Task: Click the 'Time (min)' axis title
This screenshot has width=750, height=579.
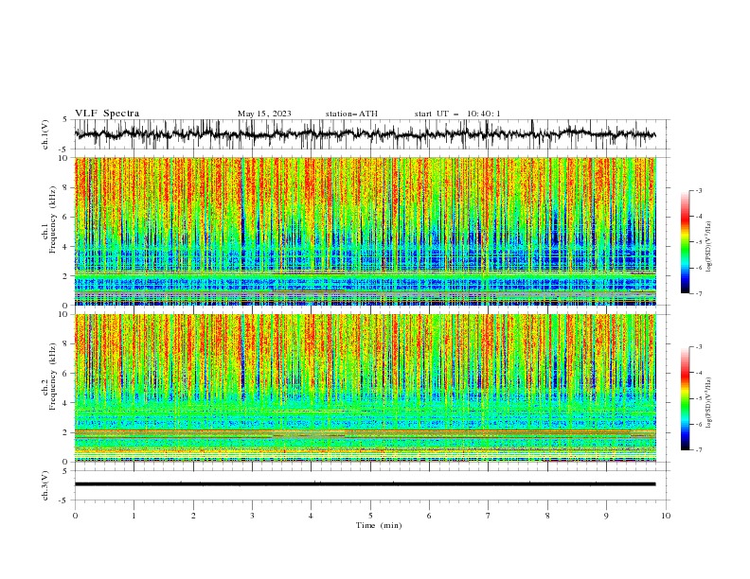Action: pyautogui.click(x=379, y=525)
